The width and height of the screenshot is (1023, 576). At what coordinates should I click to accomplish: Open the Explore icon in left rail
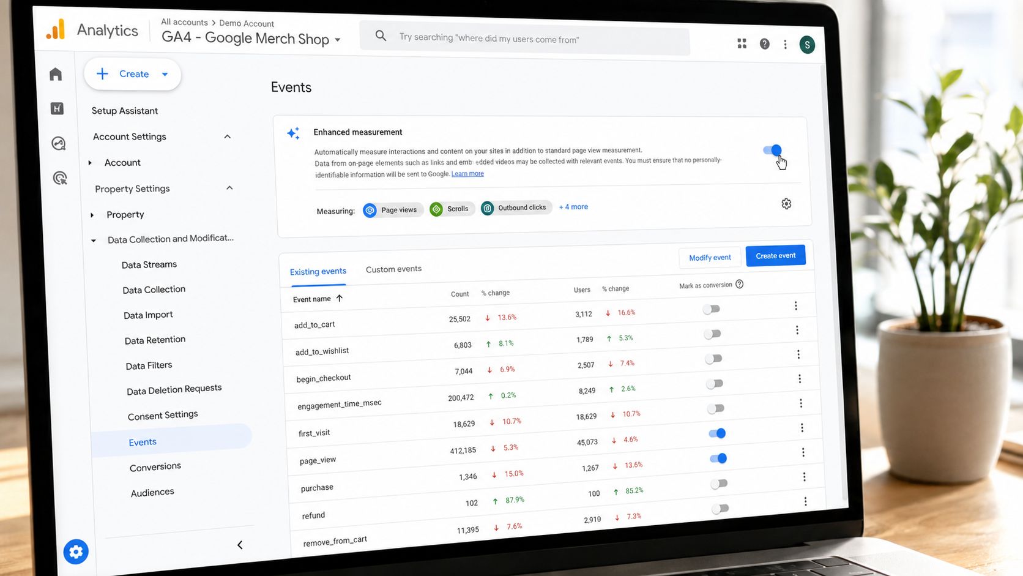point(58,143)
